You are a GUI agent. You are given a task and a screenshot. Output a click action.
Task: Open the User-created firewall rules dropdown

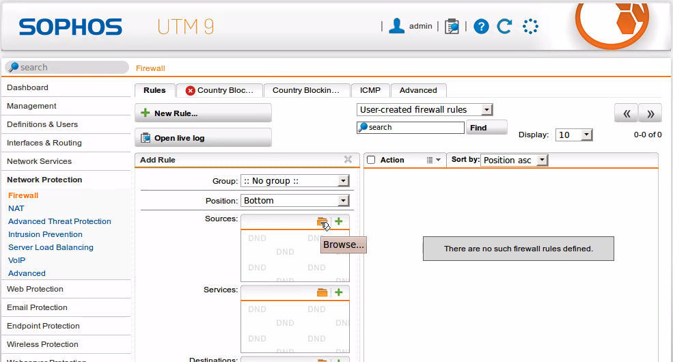(424, 110)
